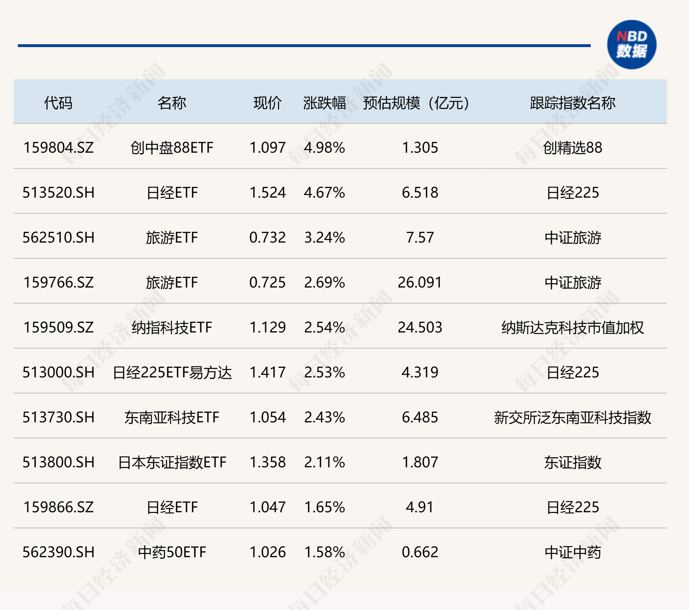Viewport: 689px width, 610px height.
Task: Click the 预估规模(亿元) column header
Action: coord(416,103)
